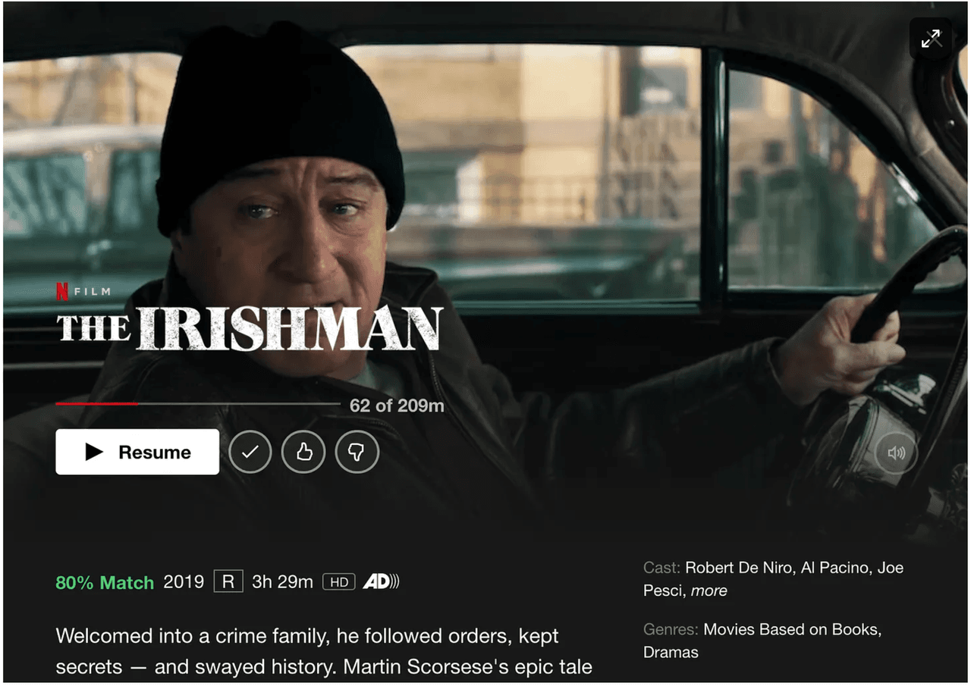Screen dimensions: 971x686
Task: Click the AD audio description icon
Action: [x=381, y=582]
